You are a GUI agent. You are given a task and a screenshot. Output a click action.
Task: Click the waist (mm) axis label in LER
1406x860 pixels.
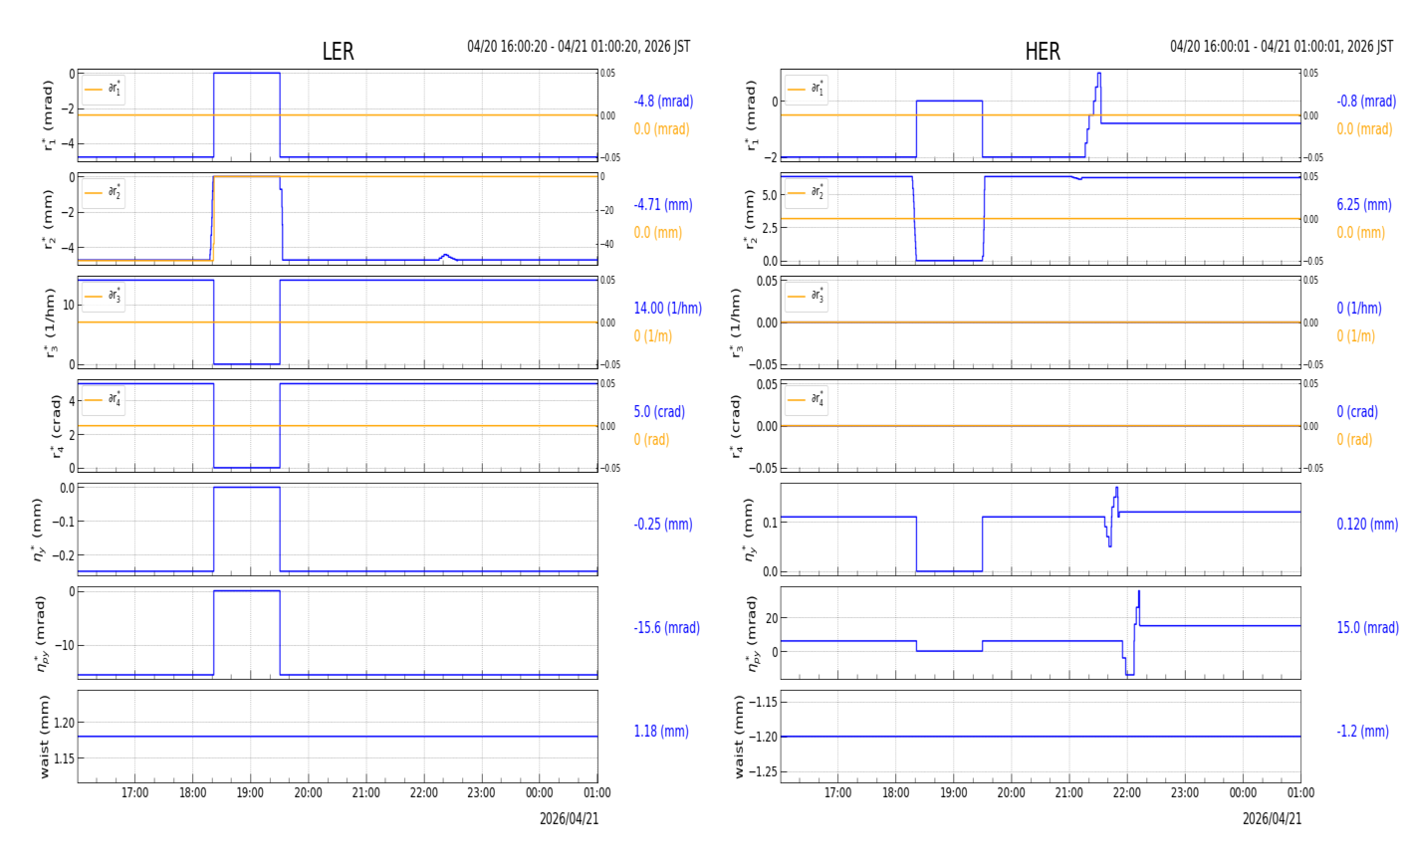pyautogui.click(x=44, y=737)
